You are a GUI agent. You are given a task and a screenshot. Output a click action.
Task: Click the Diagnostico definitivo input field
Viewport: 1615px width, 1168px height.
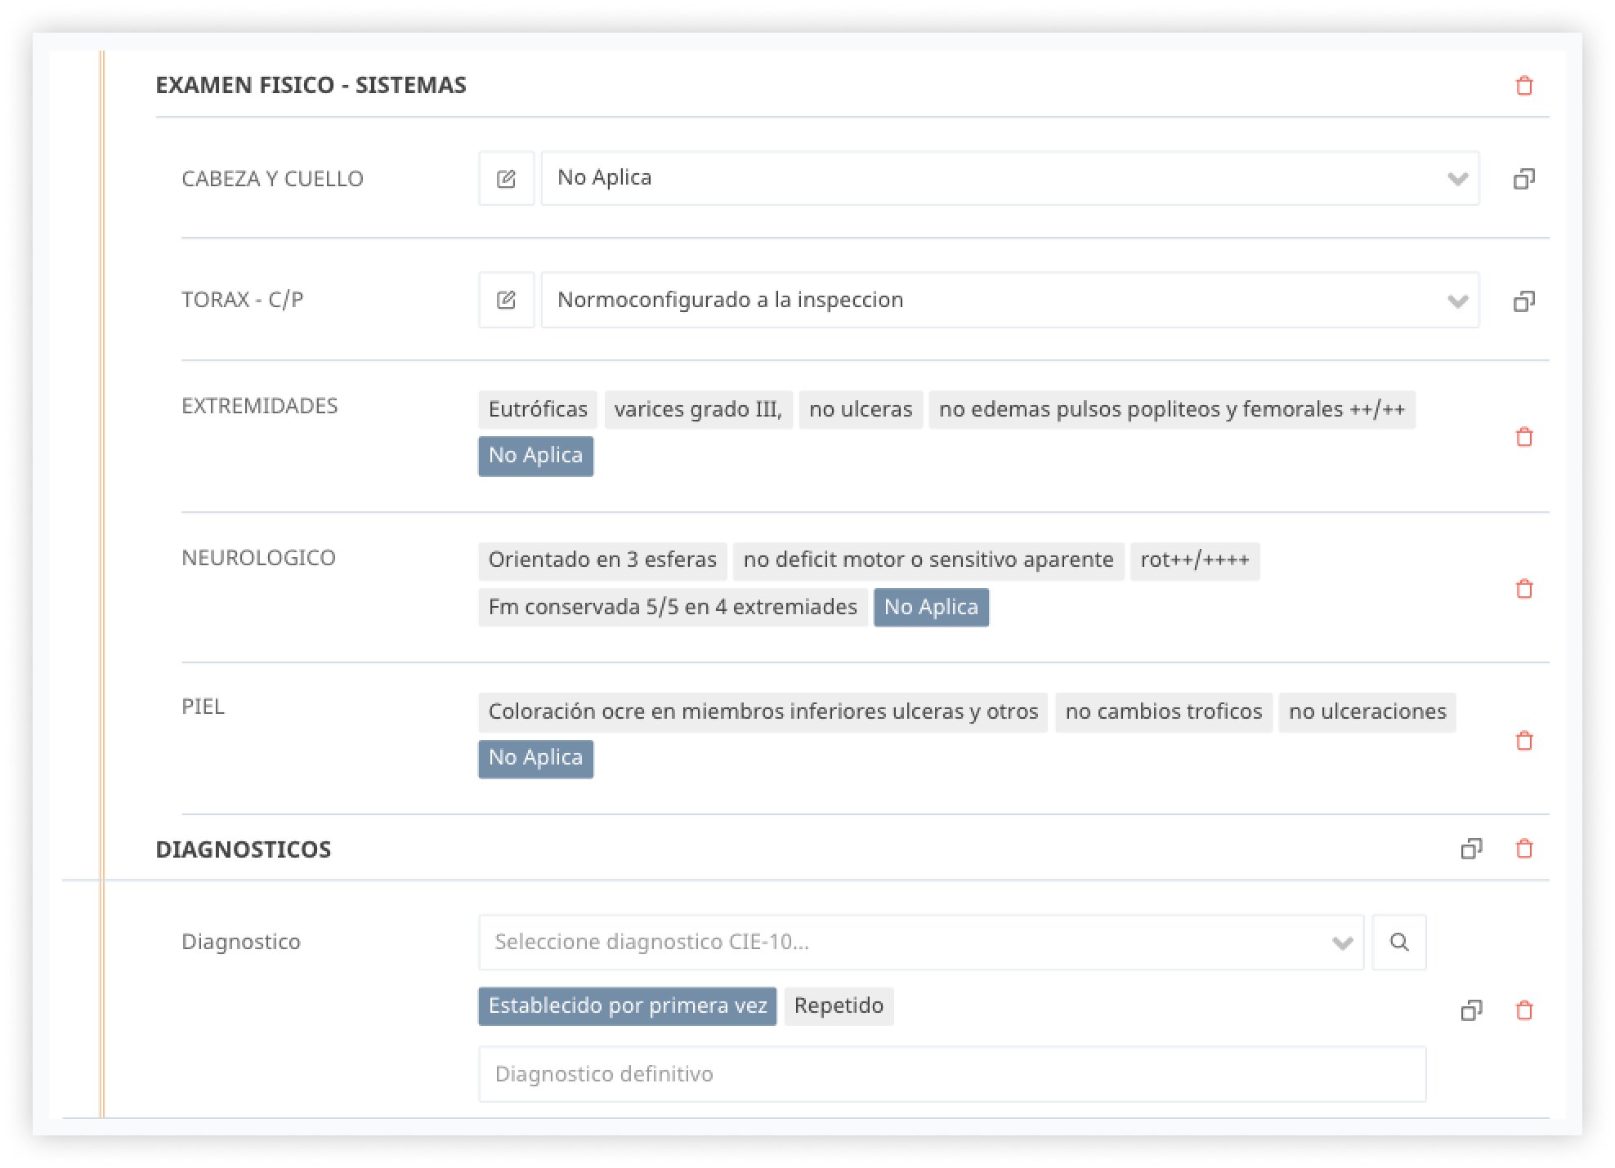point(952,1074)
